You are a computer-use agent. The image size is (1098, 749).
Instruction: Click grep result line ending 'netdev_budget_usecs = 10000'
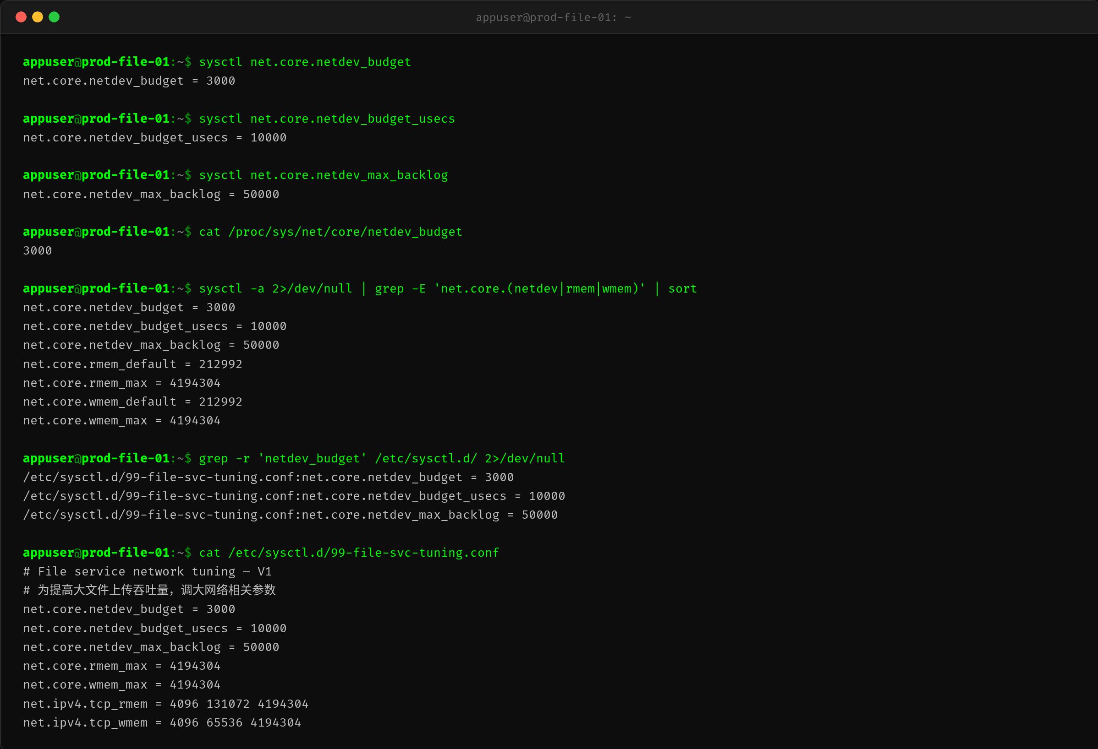coord(294,496)
